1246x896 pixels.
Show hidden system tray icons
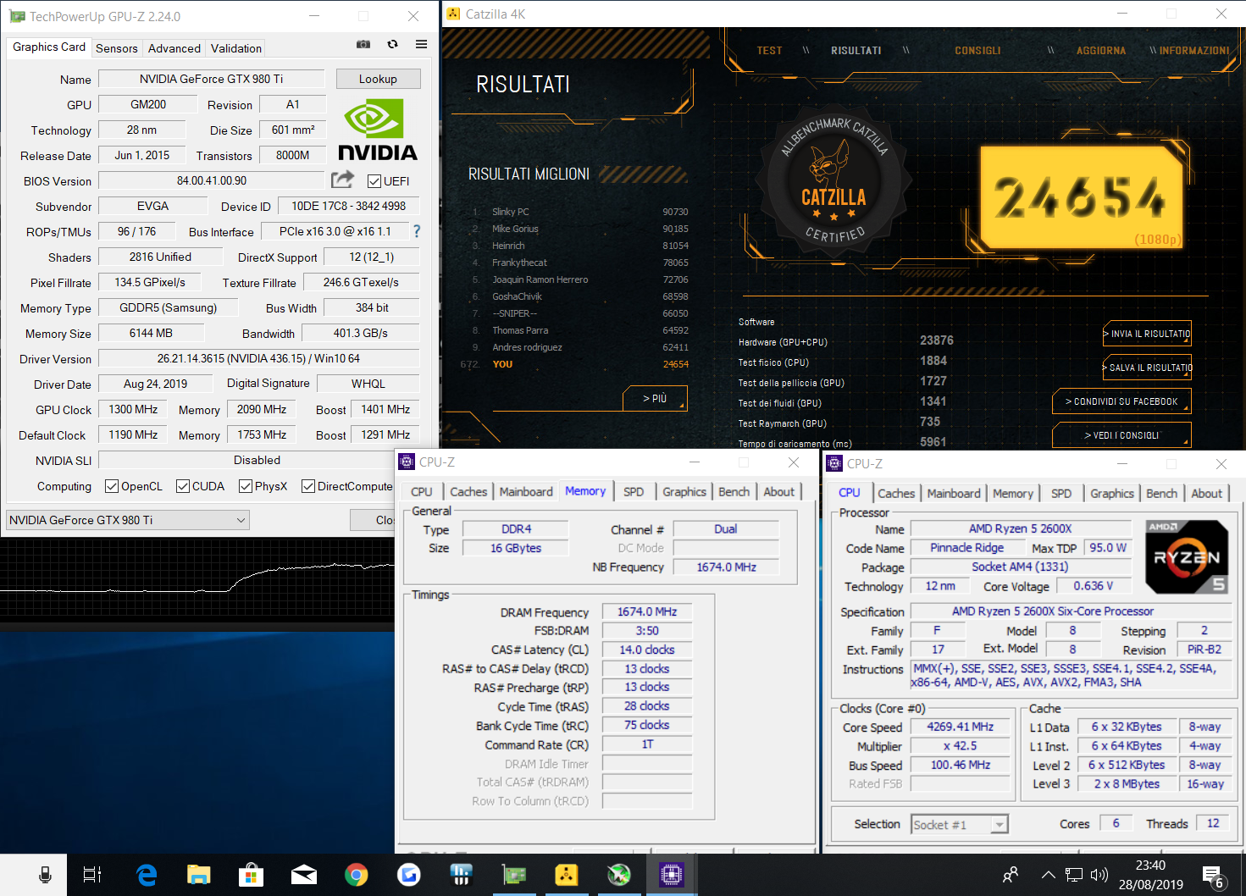coord(1049,875)
